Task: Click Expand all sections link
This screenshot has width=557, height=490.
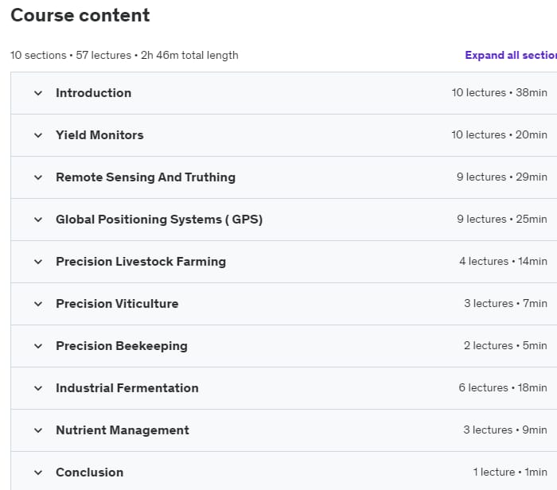Action: [511, 55]
